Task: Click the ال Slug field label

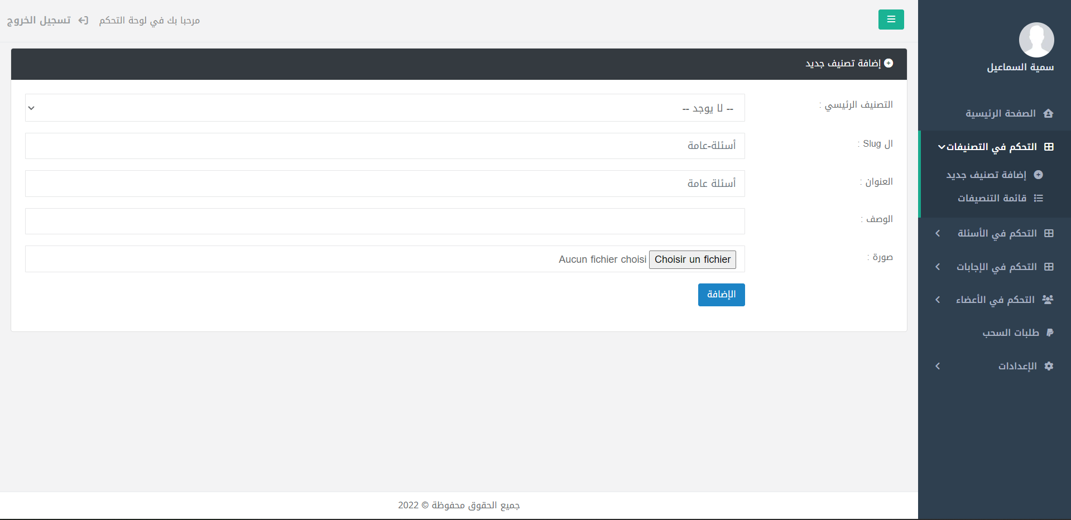Action: tap(875, 143)
